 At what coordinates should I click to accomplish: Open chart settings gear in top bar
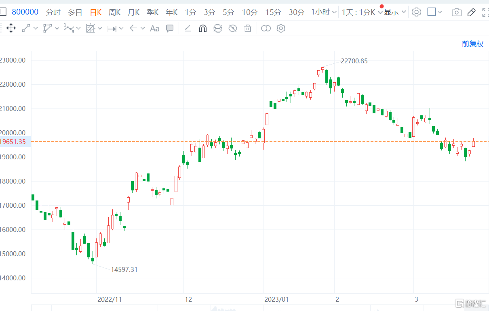[416, 12]
